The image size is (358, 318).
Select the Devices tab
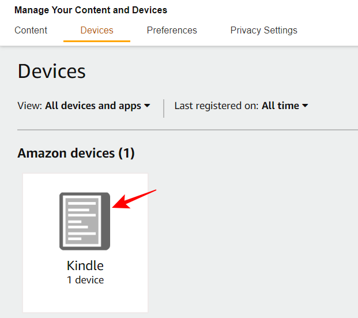[x=97, y=31]
